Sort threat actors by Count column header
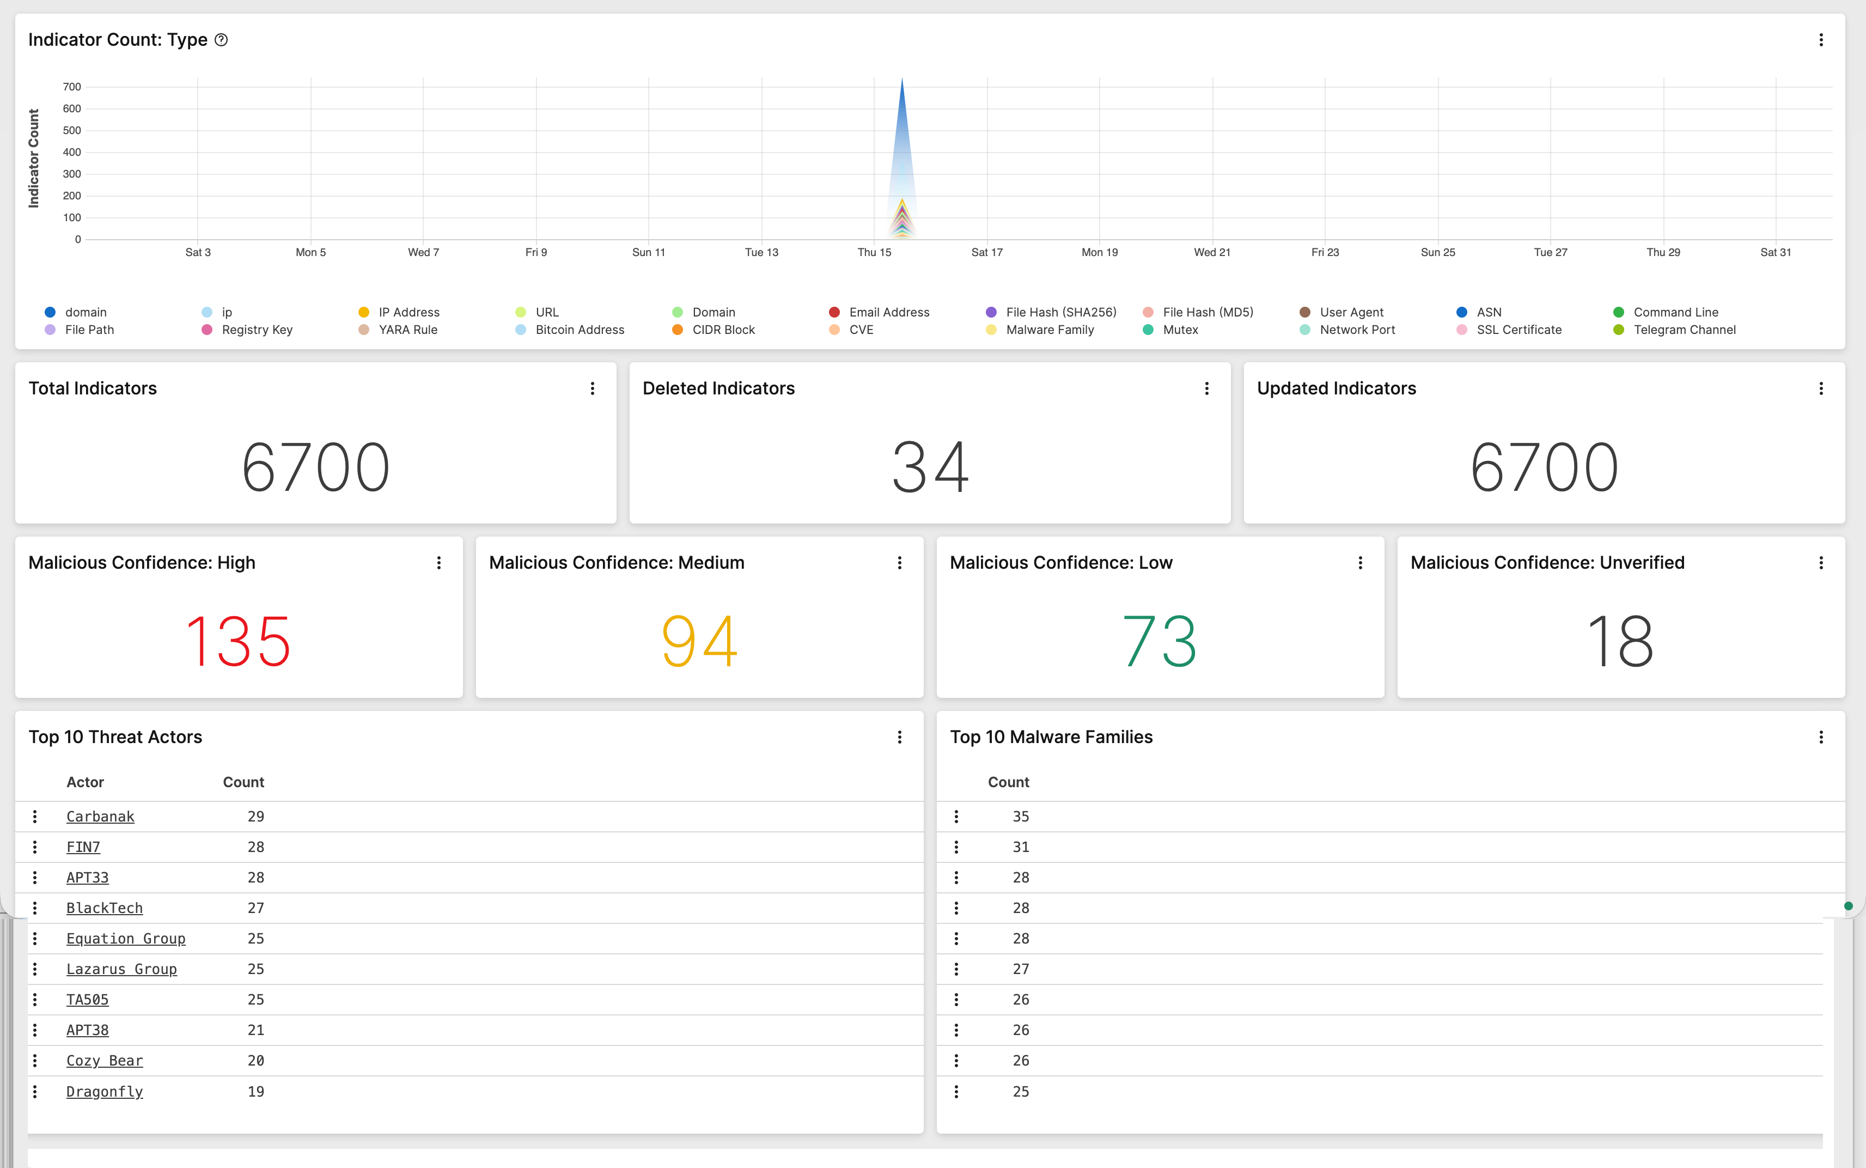 (x=243, y=782)
